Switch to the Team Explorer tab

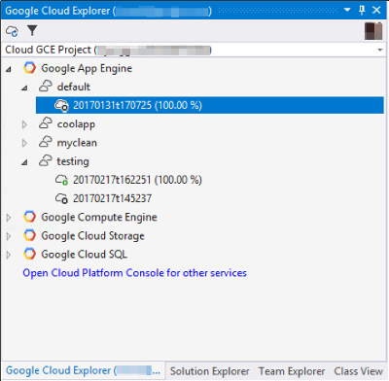292,371
